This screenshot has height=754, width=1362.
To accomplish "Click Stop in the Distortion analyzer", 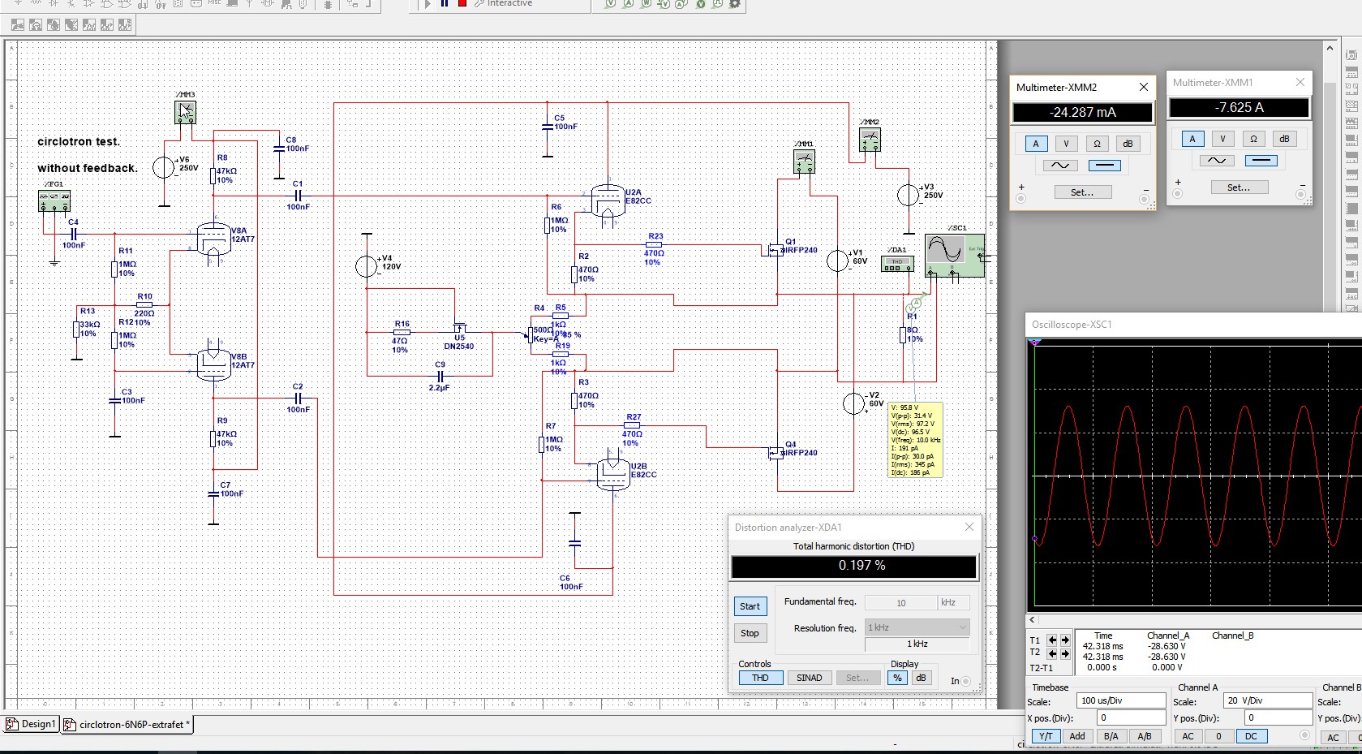I will (x=750, y=633).
